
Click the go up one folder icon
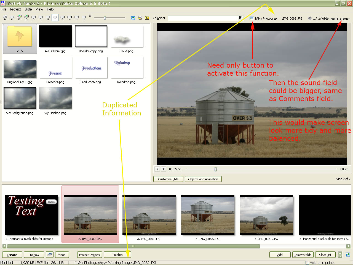(x=147, y=18)
